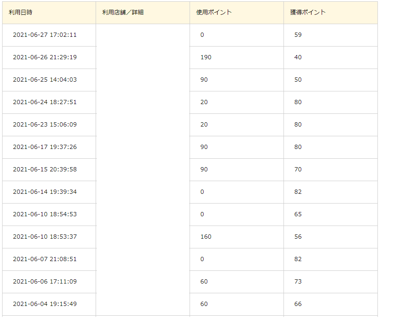Click the 2021-06-07 21:08:51 date cell

(x=45, y=259)
